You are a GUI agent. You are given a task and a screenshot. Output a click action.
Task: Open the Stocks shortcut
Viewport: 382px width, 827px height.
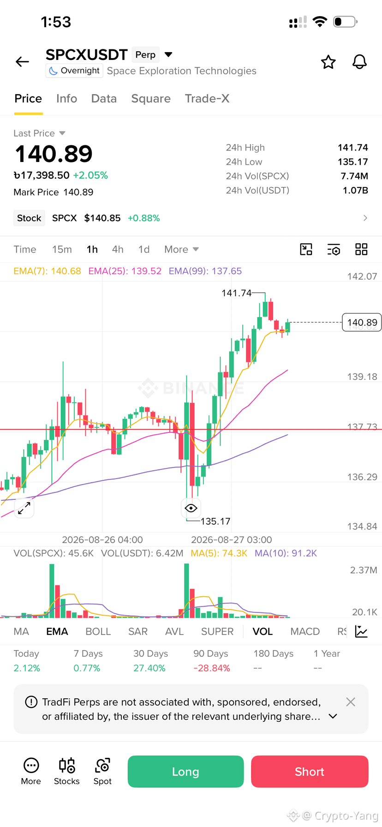point(67,771)
